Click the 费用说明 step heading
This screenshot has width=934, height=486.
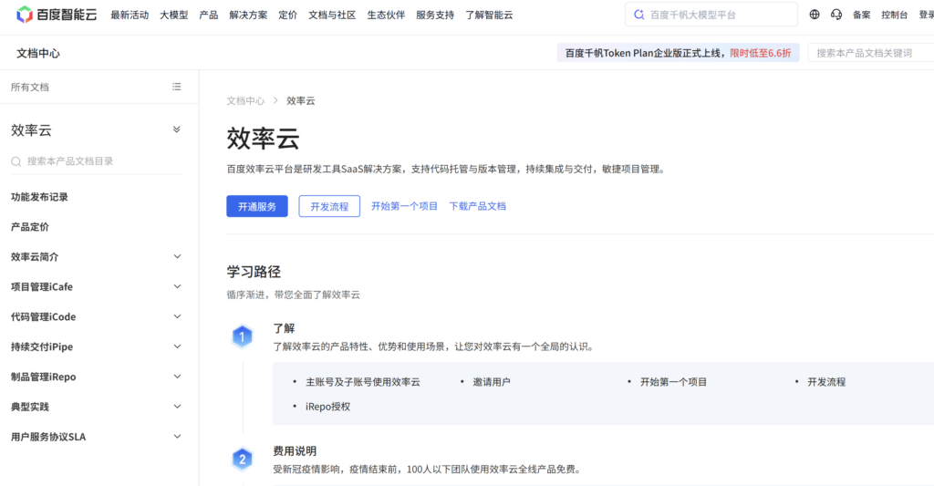(x=295, y=450)
